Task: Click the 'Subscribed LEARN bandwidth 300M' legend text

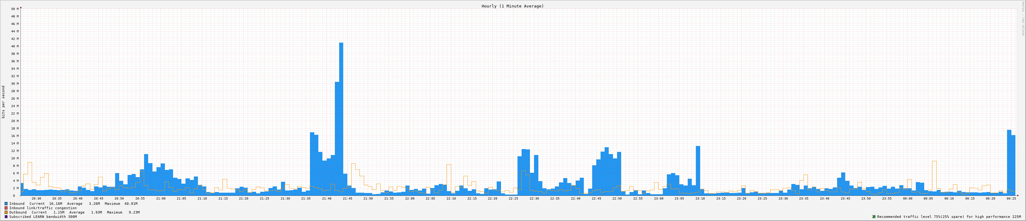Action: [43, 217]
